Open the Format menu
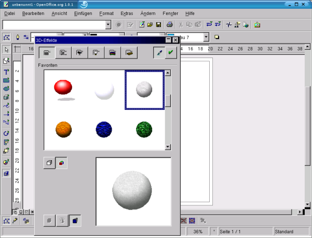 point(106,12)
